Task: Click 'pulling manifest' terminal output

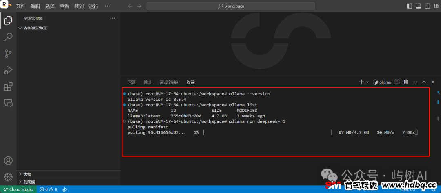Action: pyautogui.click(x=148, y=127)
